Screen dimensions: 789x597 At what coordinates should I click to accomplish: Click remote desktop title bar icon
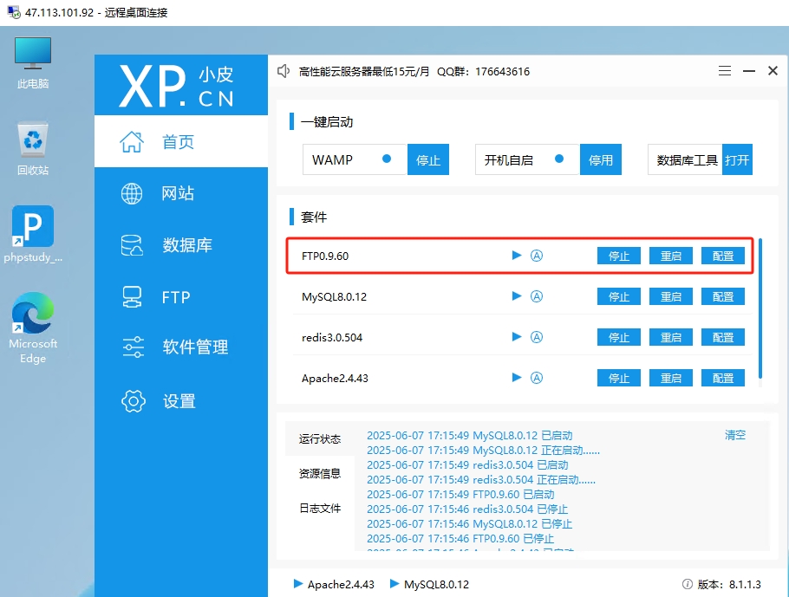14,11
